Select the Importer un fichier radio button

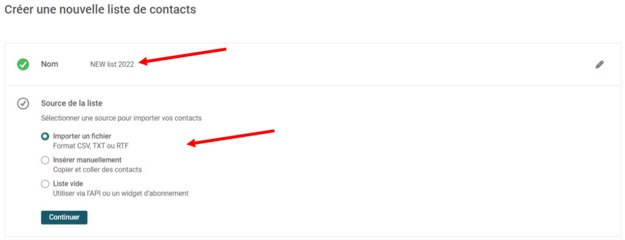point(45,137)
